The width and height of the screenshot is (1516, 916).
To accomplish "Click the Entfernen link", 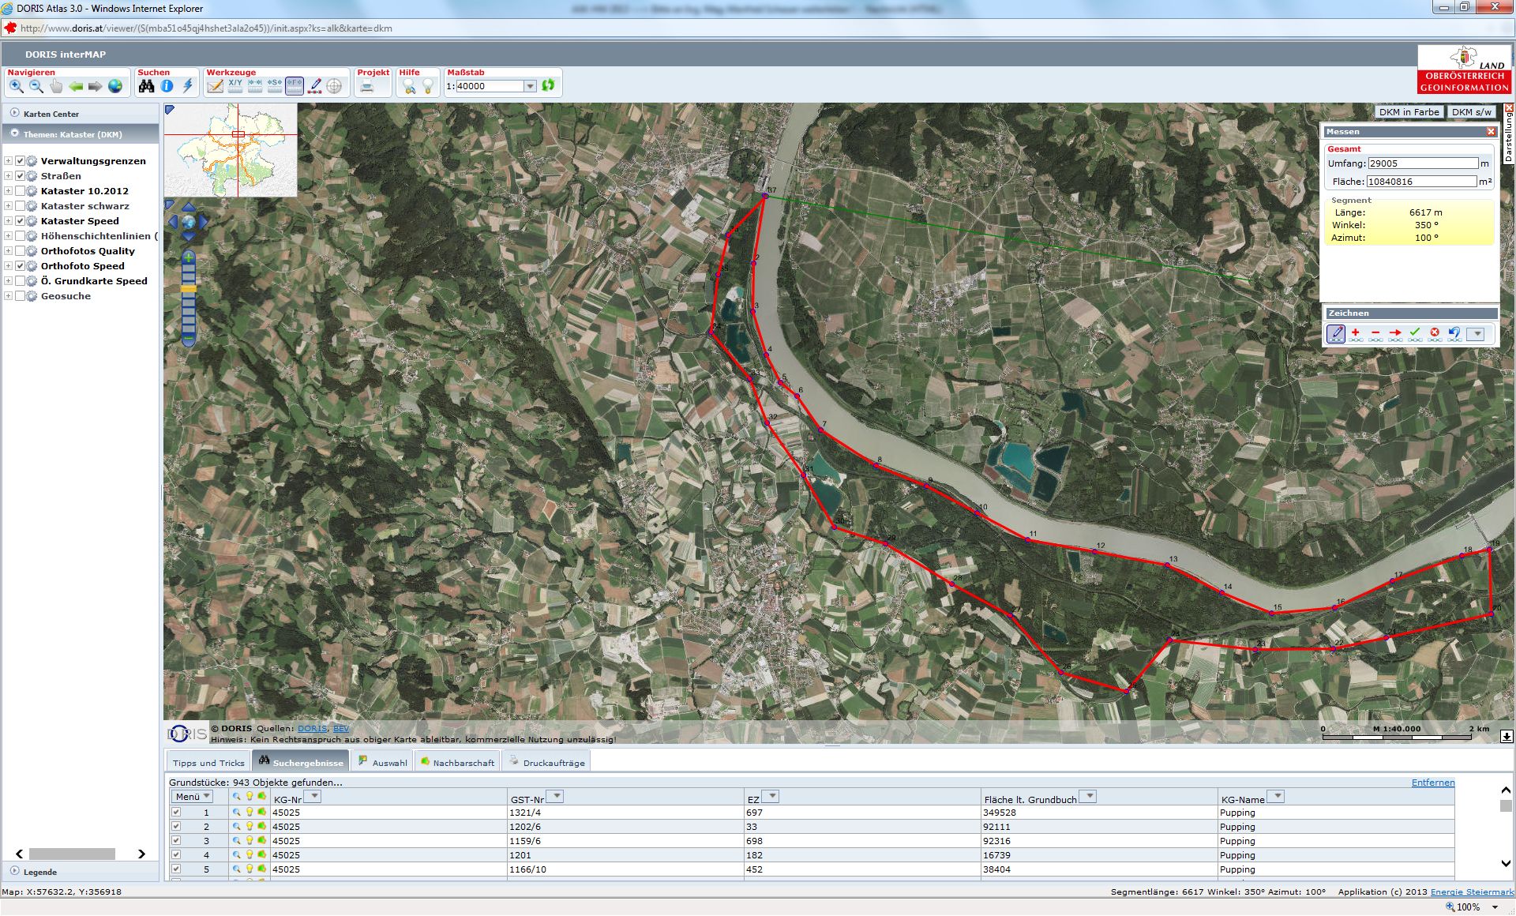I will point(1432,783).
